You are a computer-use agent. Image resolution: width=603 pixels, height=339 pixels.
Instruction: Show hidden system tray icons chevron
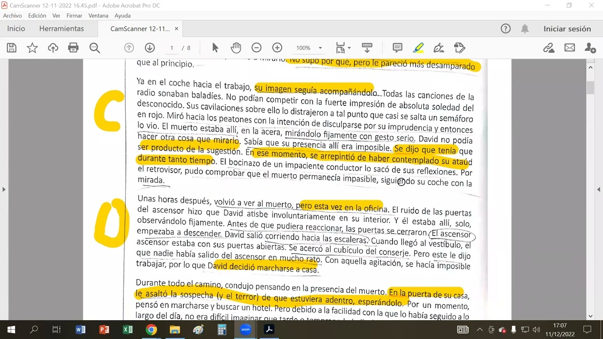pos(480,330)
